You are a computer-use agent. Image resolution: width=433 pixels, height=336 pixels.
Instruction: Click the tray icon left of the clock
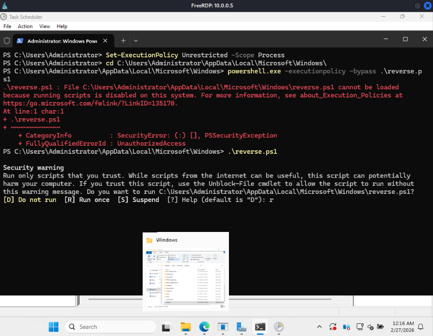[x=380, y=327]
